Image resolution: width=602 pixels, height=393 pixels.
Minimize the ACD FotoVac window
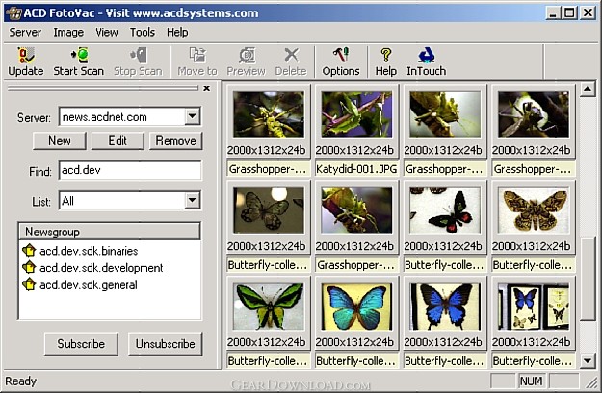point(553,13)
